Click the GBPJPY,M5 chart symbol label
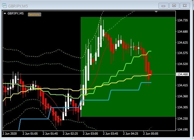The height and width of the screenshot is (140, 194). click(x=15, y=13)
